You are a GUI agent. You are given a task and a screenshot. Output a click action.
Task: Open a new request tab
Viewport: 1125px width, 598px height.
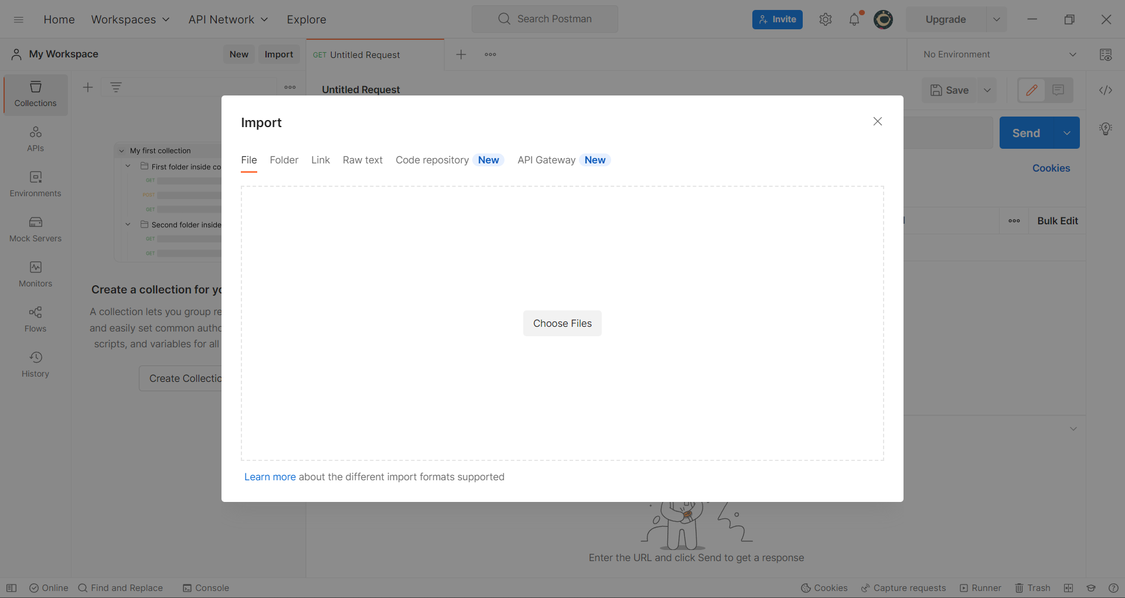tap(461, 54)
